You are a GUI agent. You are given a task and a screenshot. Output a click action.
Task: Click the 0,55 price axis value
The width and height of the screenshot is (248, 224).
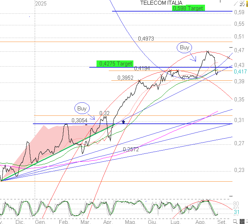click(239, 24)
